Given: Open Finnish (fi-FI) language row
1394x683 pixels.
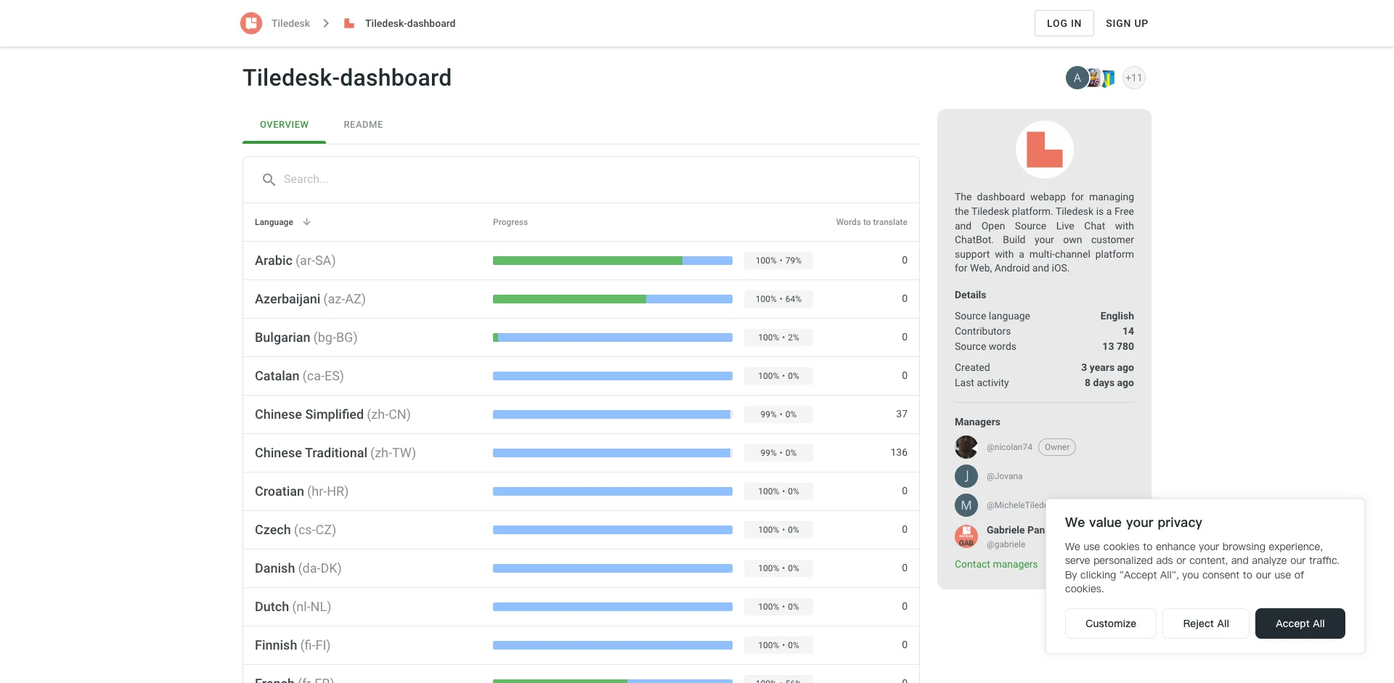Looking at the screenshot, I should pos(581,645).
